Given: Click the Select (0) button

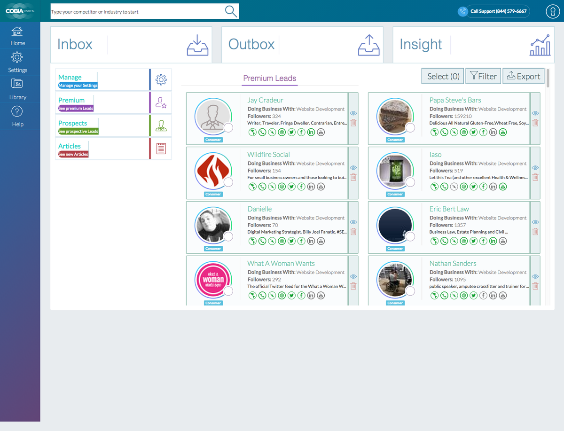Looking at the screenshot, I should [443, 76].
